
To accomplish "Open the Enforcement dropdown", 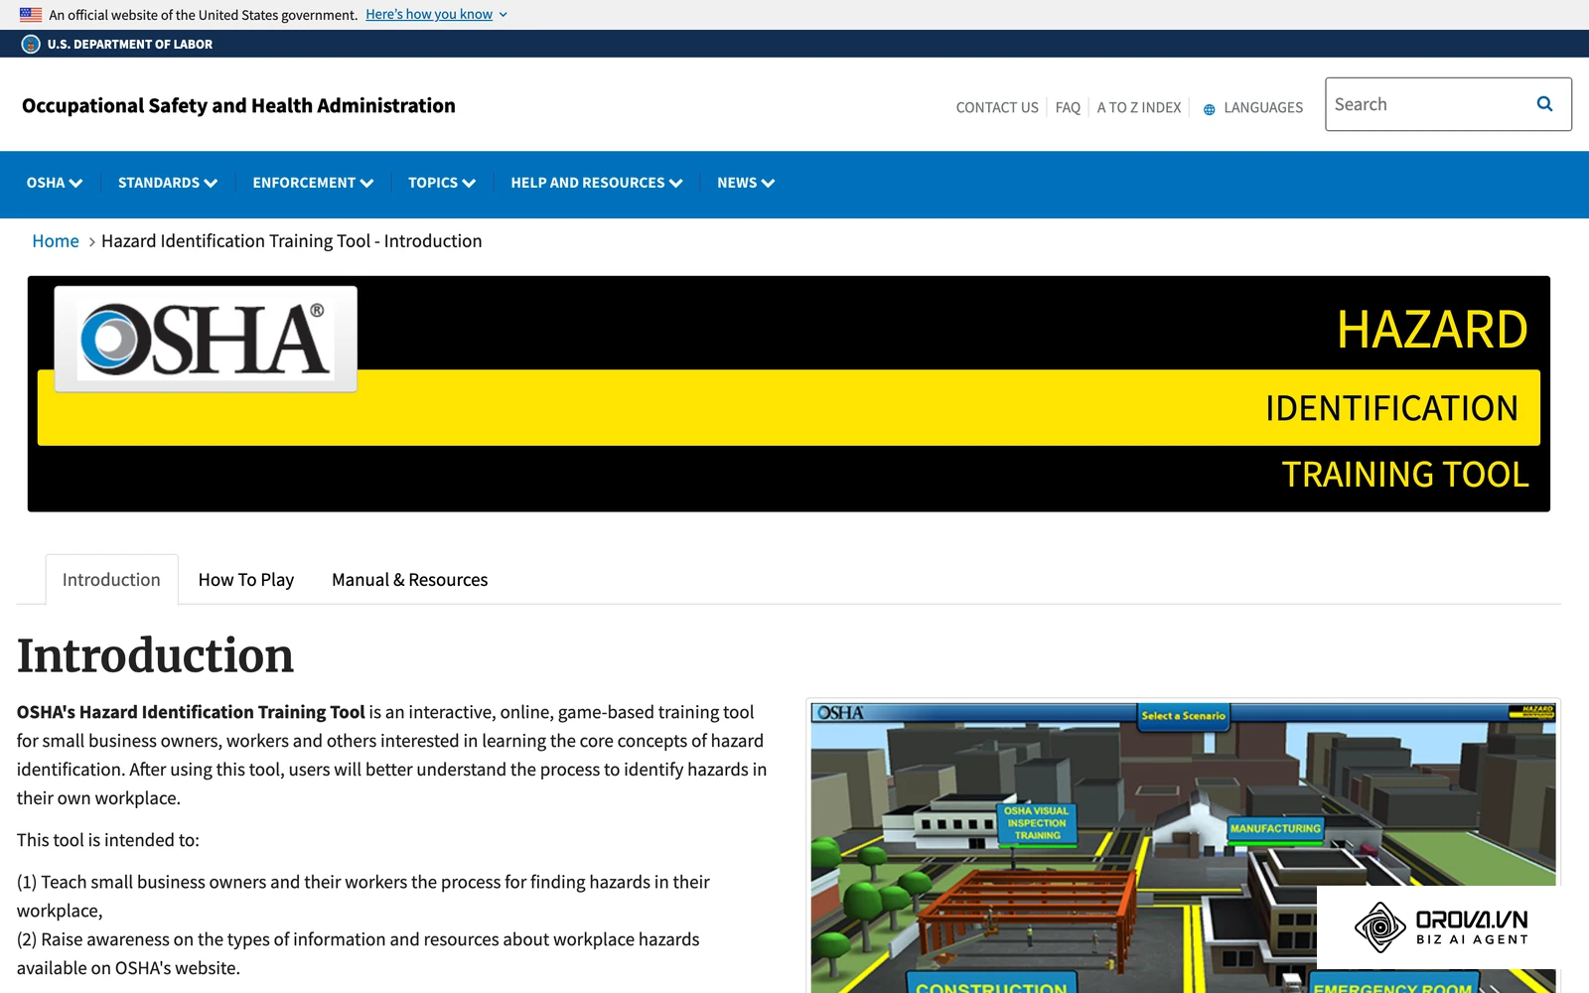I will point(313,183).
